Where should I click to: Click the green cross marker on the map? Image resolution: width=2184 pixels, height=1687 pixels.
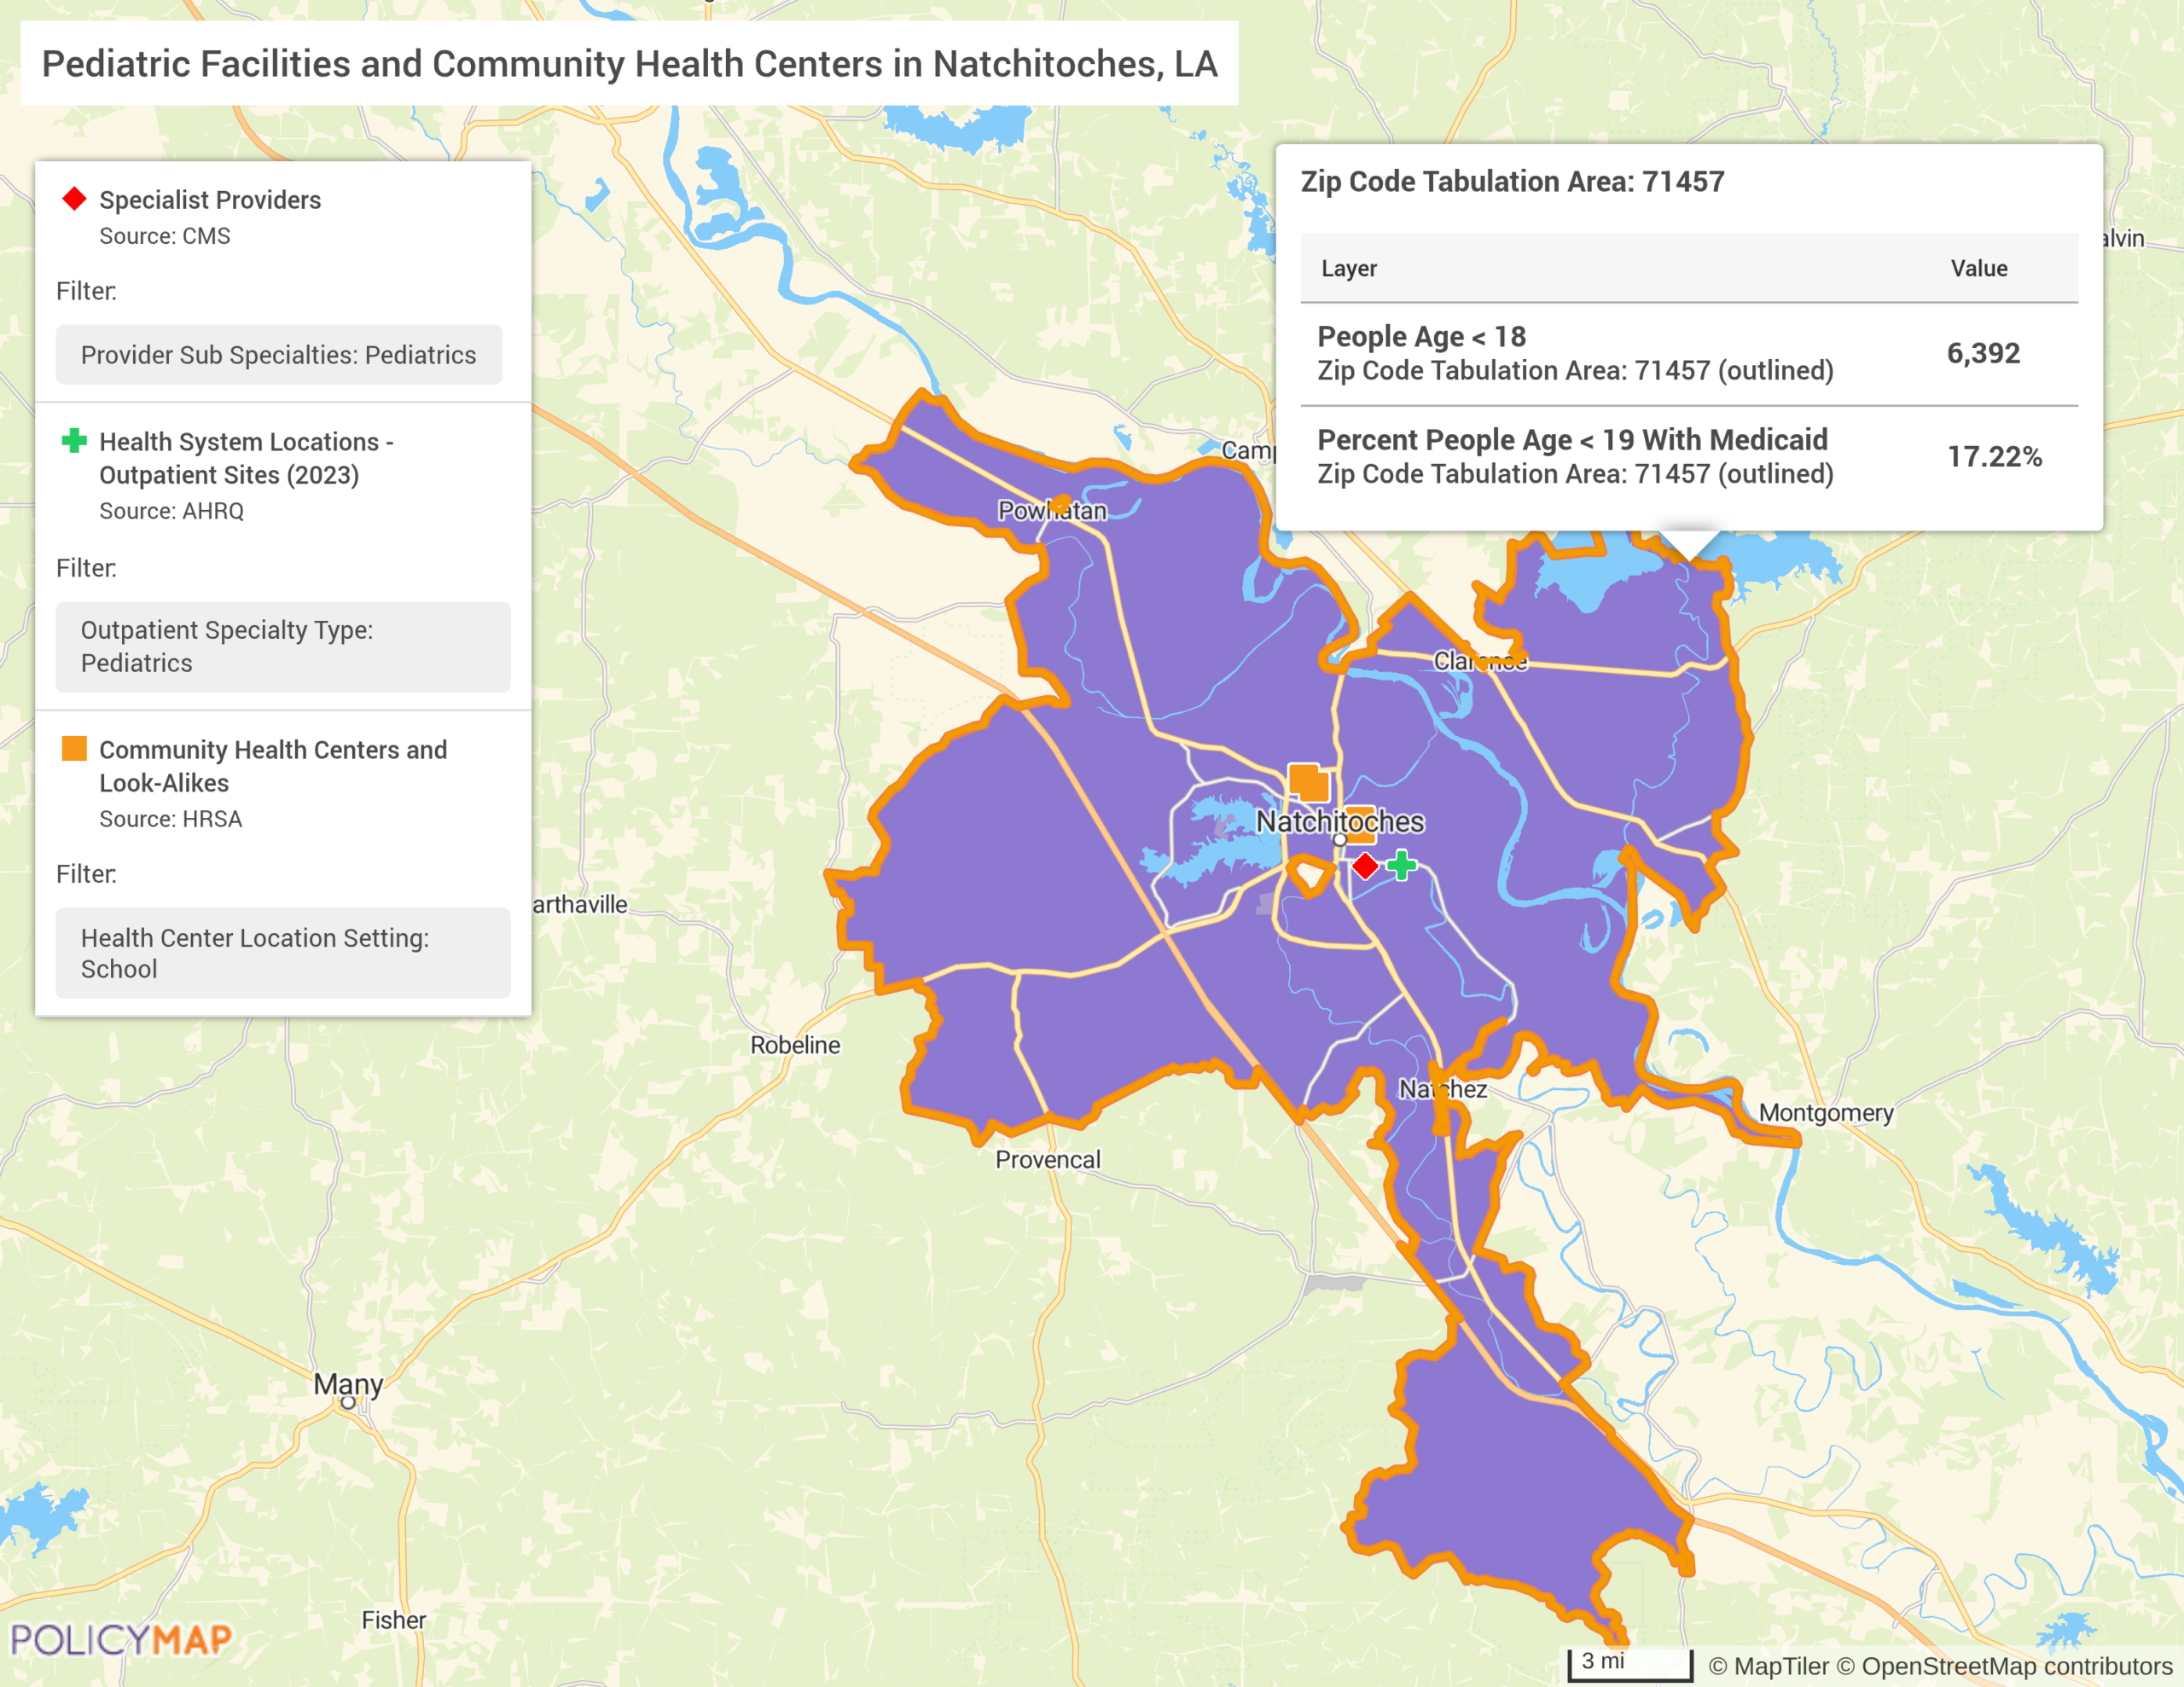(x=1402, y=865)
